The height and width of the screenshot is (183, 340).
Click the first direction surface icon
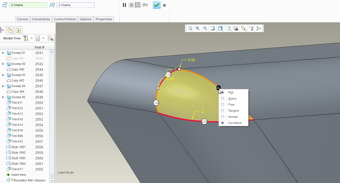click(5, 5)
